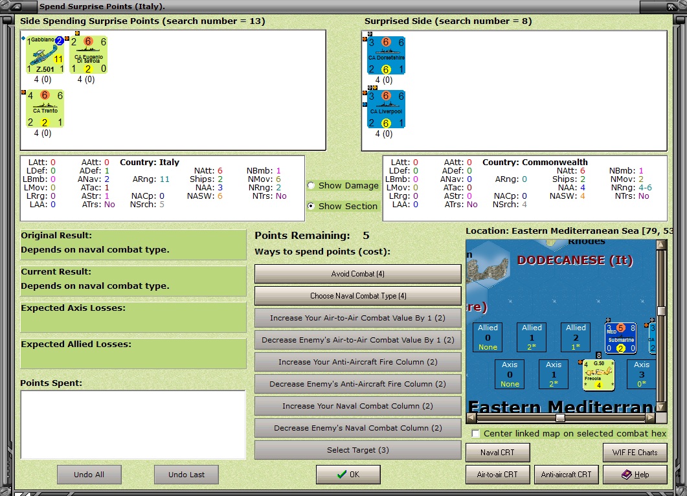Click the Points Spent list box
Image resolution: width=687 pixels, height=496 pixels.
(133, 425)
